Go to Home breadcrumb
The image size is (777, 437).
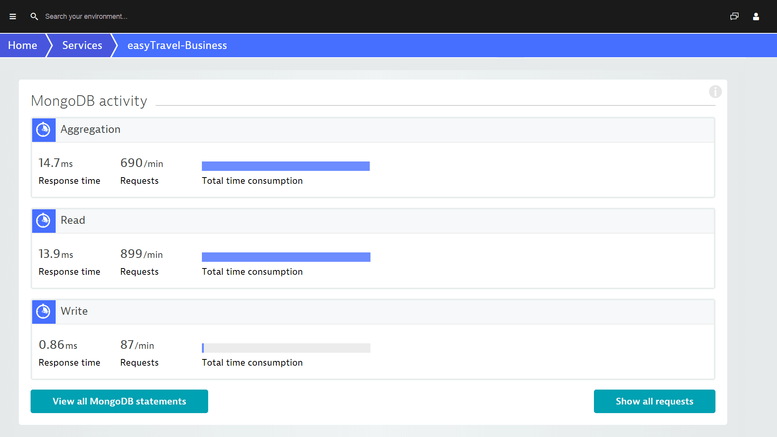pos(23,45)
